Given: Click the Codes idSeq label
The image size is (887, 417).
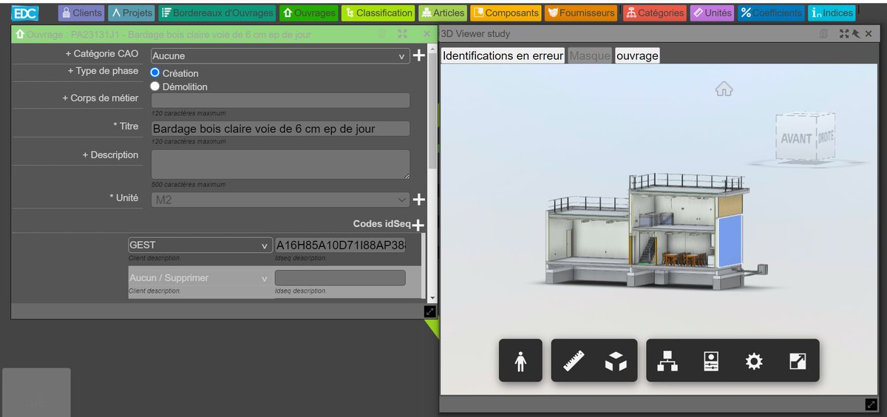Looking at the screenshot, I should [381, 224].
